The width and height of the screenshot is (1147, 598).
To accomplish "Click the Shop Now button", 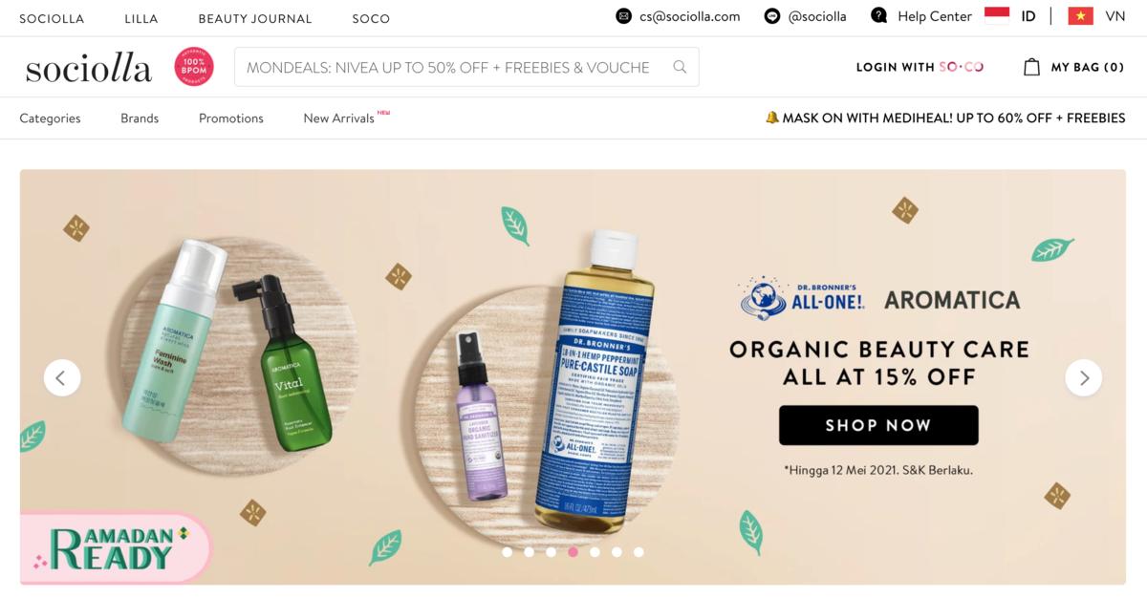I will point(878,425).
